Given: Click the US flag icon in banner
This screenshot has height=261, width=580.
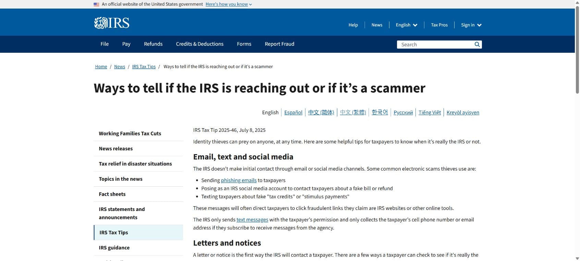Looking at the screenshot, I should click(96, 4).
